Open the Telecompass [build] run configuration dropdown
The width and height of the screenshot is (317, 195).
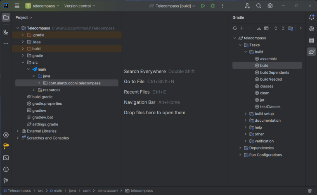pyautogui.click(x=173, y=6)
